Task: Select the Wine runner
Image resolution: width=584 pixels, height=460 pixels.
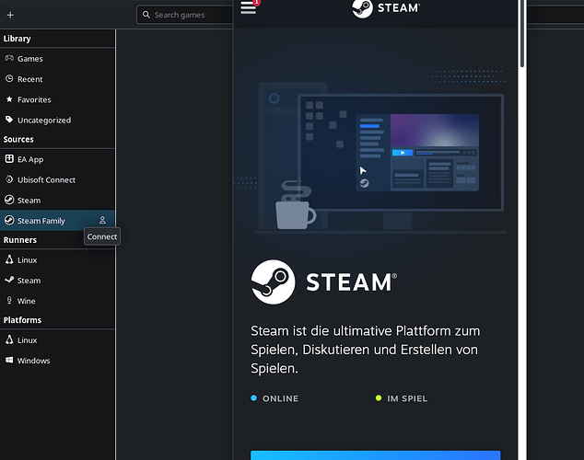Action: click(x=57, y=301)
